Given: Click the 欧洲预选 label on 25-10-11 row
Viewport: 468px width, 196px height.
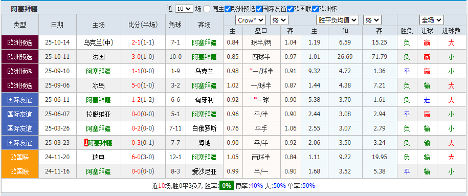Looking at the screenshot, I should pos(20,57).
